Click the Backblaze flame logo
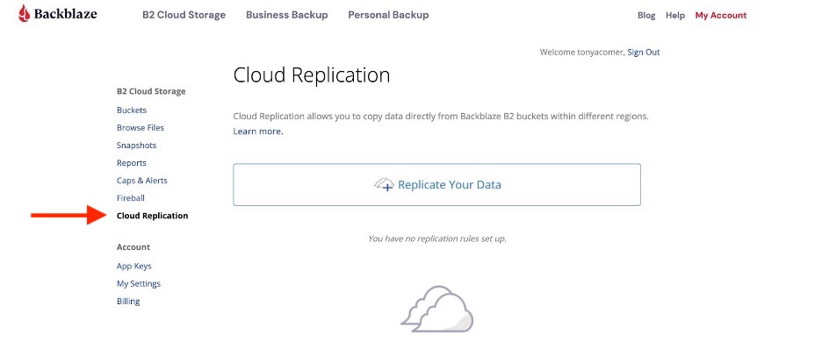The width and height of the screenshot is (822, 363). point(24,14)
